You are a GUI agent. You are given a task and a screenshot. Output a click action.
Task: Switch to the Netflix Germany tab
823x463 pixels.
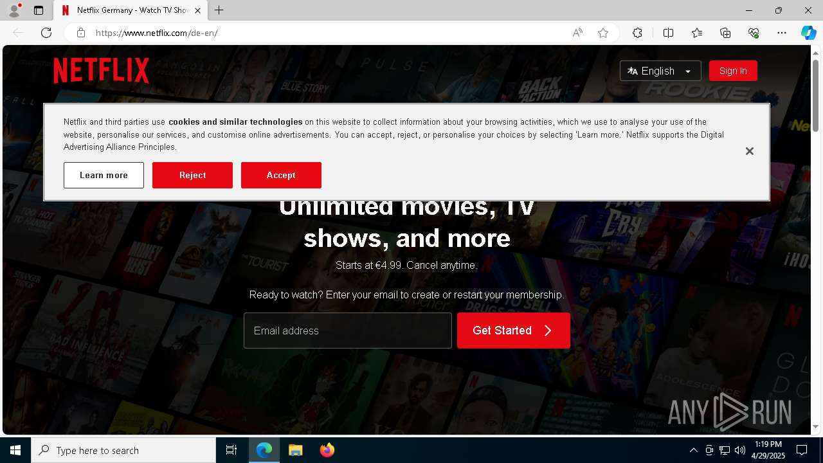pyautogui.click(x=132, y=10)
